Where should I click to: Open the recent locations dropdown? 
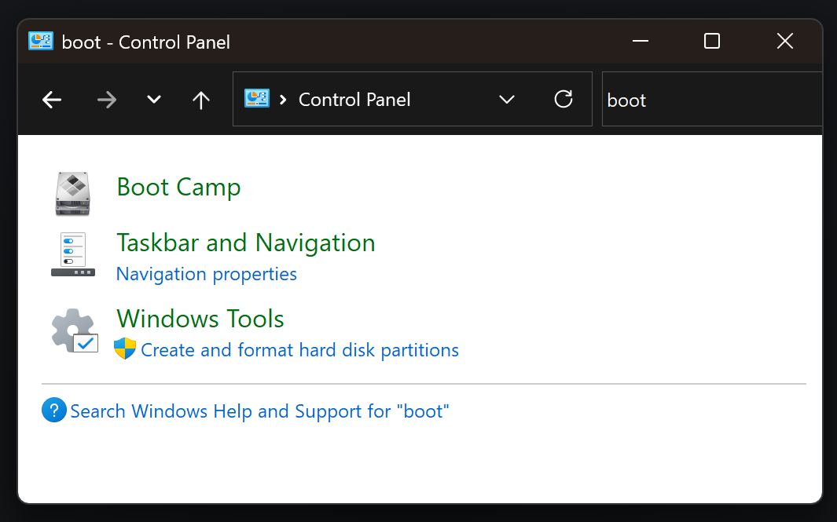(154, 100)
